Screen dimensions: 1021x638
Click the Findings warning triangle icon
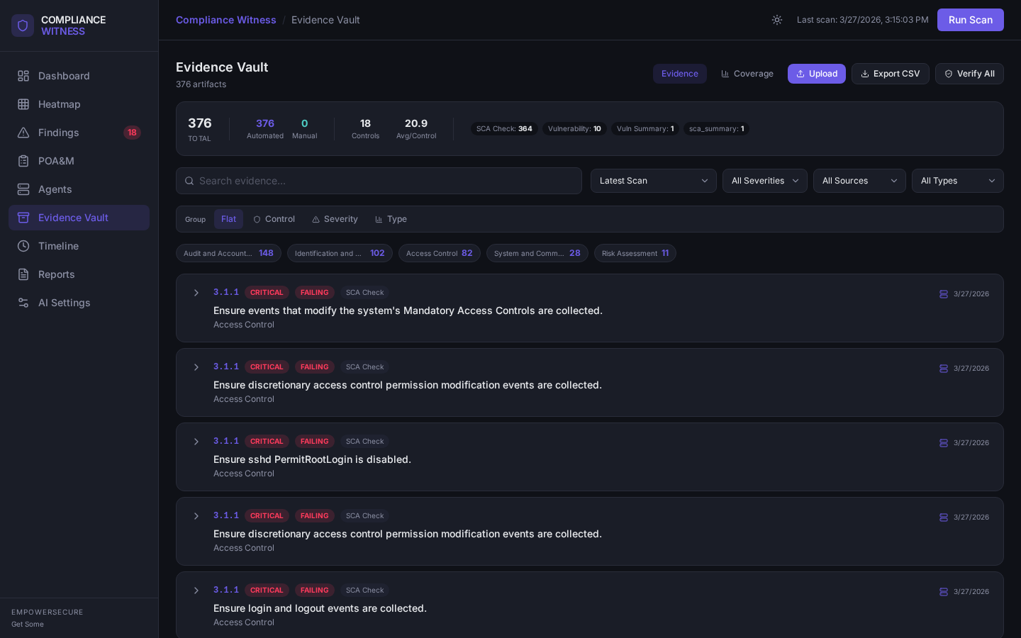[23, 133]
